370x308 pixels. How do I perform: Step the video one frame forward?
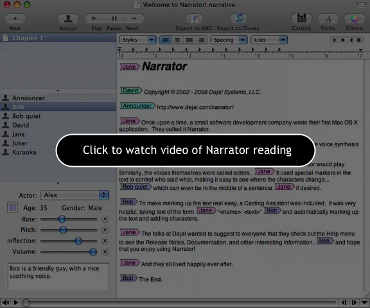(x=354, y=302)
